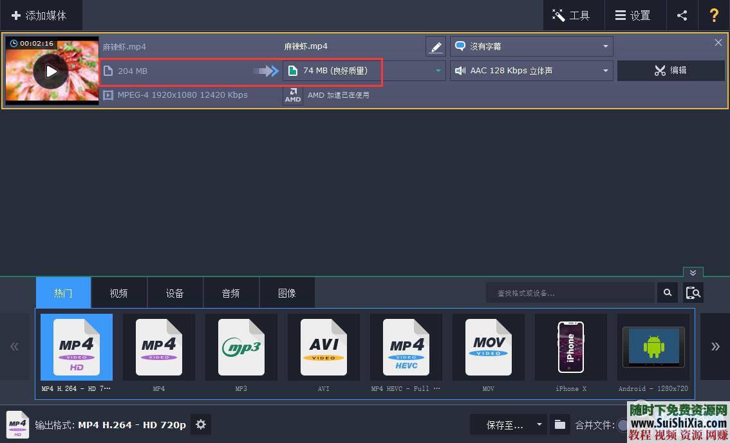Open output format settings with the gear icon
730x443 pixels.
point(201,424)
